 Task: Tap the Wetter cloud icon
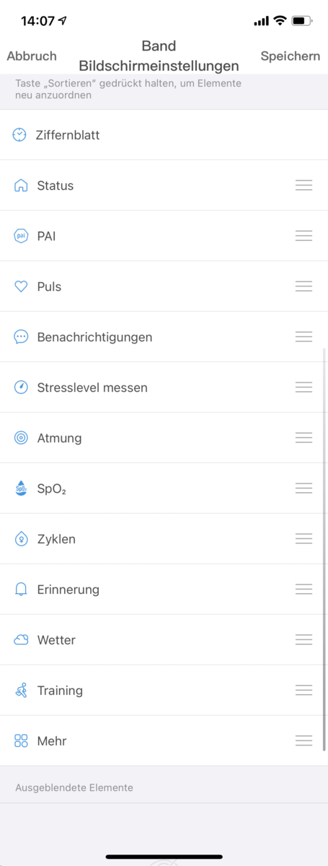click(22, 640)
